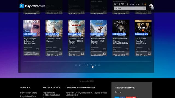
Task: Wishlist Call of Duty Black Ops 4
Action: 149,49
